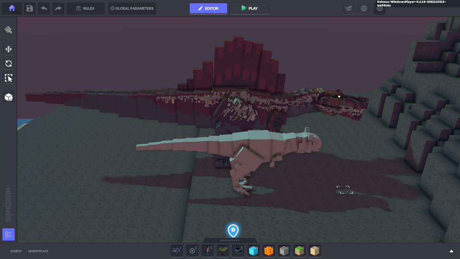Viewport: 460px width, 259px height.
Task: Click the add asset slot 2
Action: point(192,251)
